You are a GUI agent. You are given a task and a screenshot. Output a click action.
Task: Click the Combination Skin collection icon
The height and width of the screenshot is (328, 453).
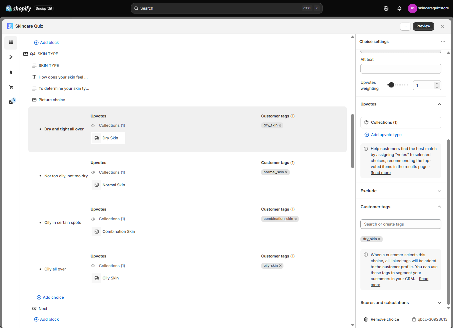(x=97, y=232)
